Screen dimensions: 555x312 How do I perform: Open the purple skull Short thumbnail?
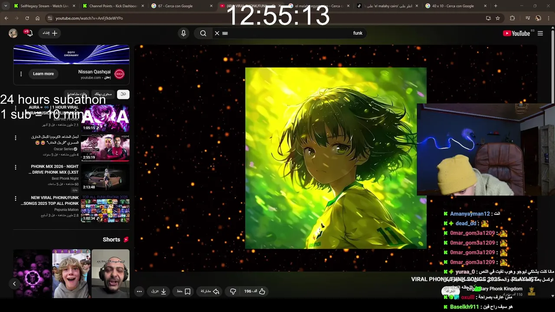click(33, 273)
